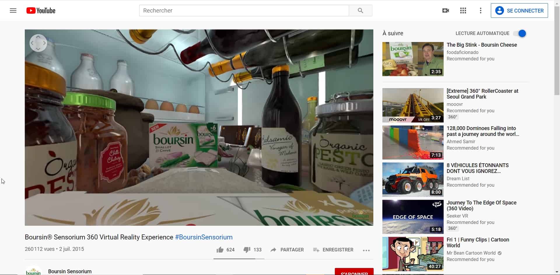Click the search magnifier button
The height and width of the screenshot is (275, 560).
click(x=360, y=11)
